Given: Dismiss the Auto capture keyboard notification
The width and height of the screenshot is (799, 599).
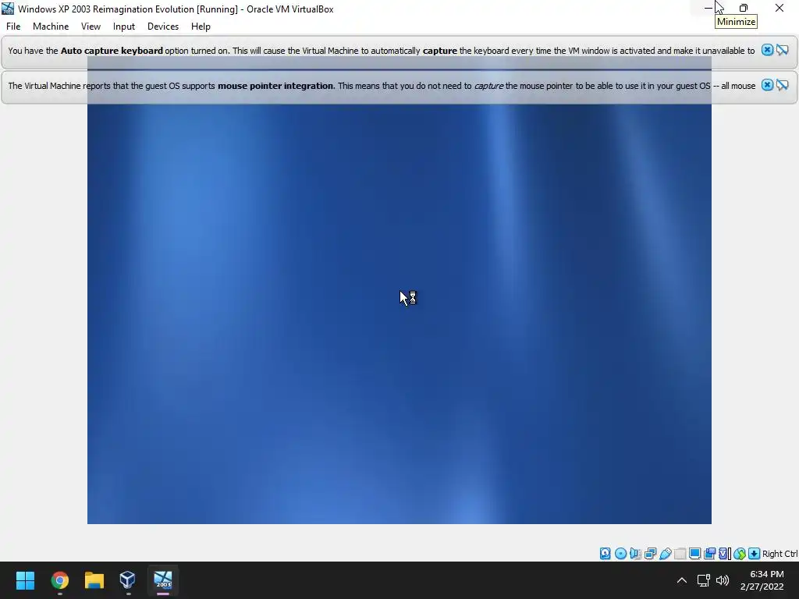Looking at the screenshot, I should 767,50.
